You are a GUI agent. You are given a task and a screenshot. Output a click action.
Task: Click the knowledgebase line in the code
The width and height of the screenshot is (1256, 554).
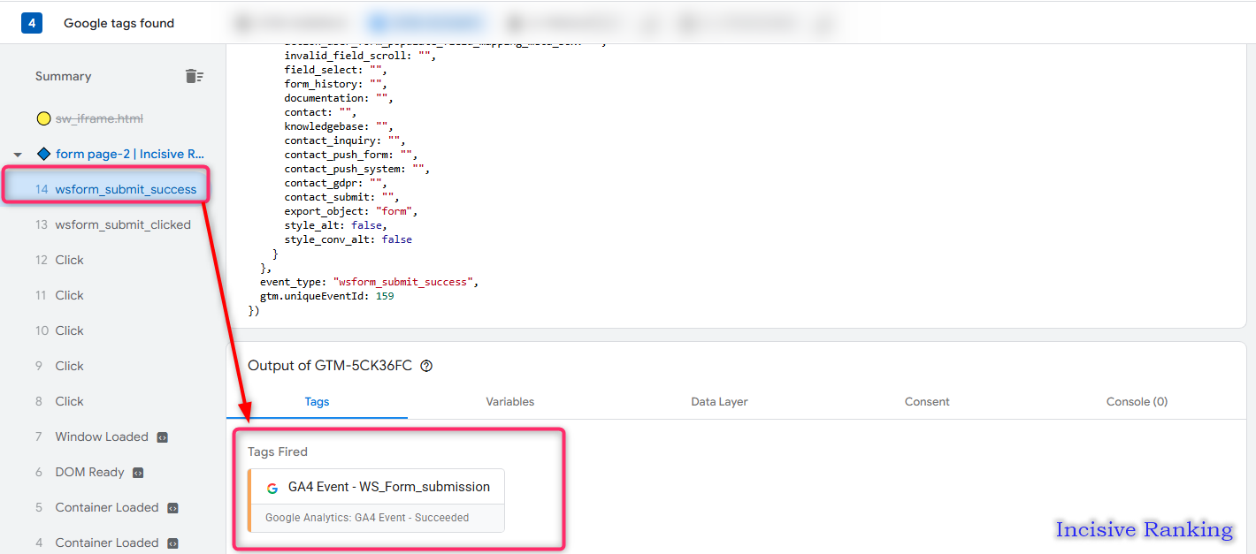(338, 126)
